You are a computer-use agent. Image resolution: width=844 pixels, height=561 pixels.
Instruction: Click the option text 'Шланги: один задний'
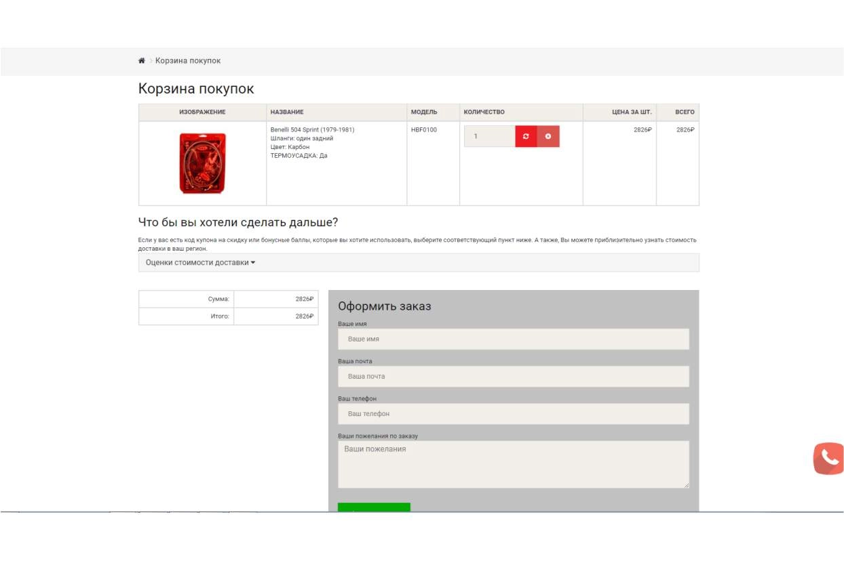pos(302,138)
